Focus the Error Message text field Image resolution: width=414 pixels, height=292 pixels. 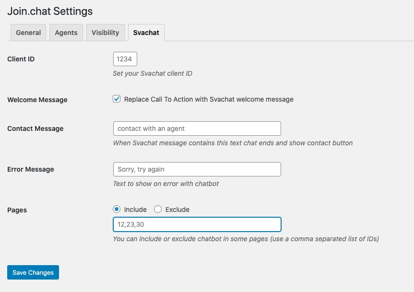[197, 169]
